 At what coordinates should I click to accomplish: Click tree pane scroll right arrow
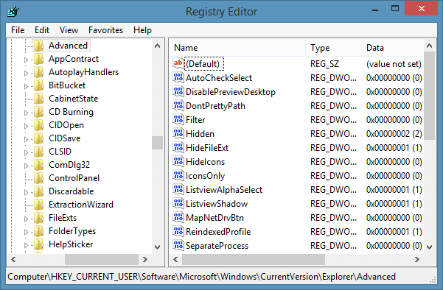pos(145,259)
